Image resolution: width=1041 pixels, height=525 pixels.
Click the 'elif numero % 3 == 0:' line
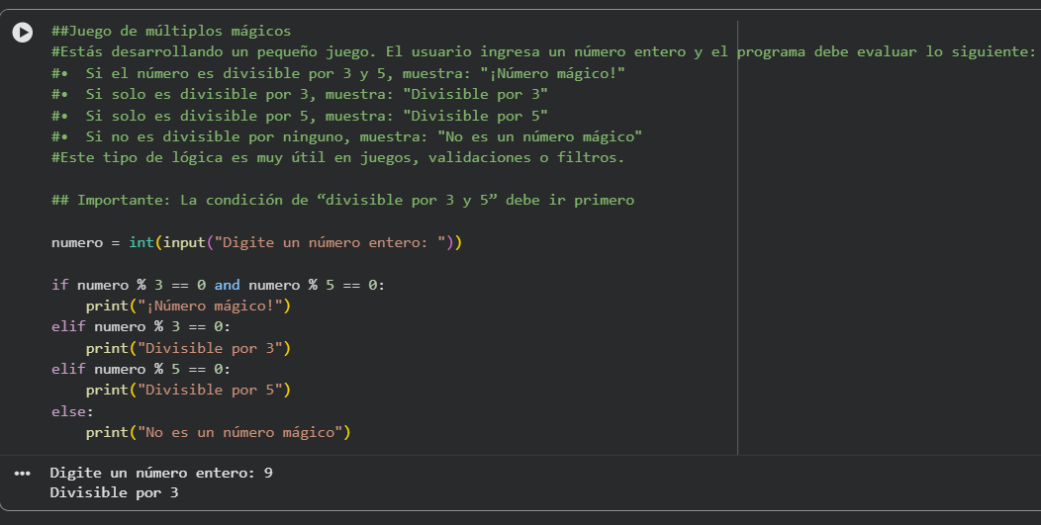coord(142,326)
